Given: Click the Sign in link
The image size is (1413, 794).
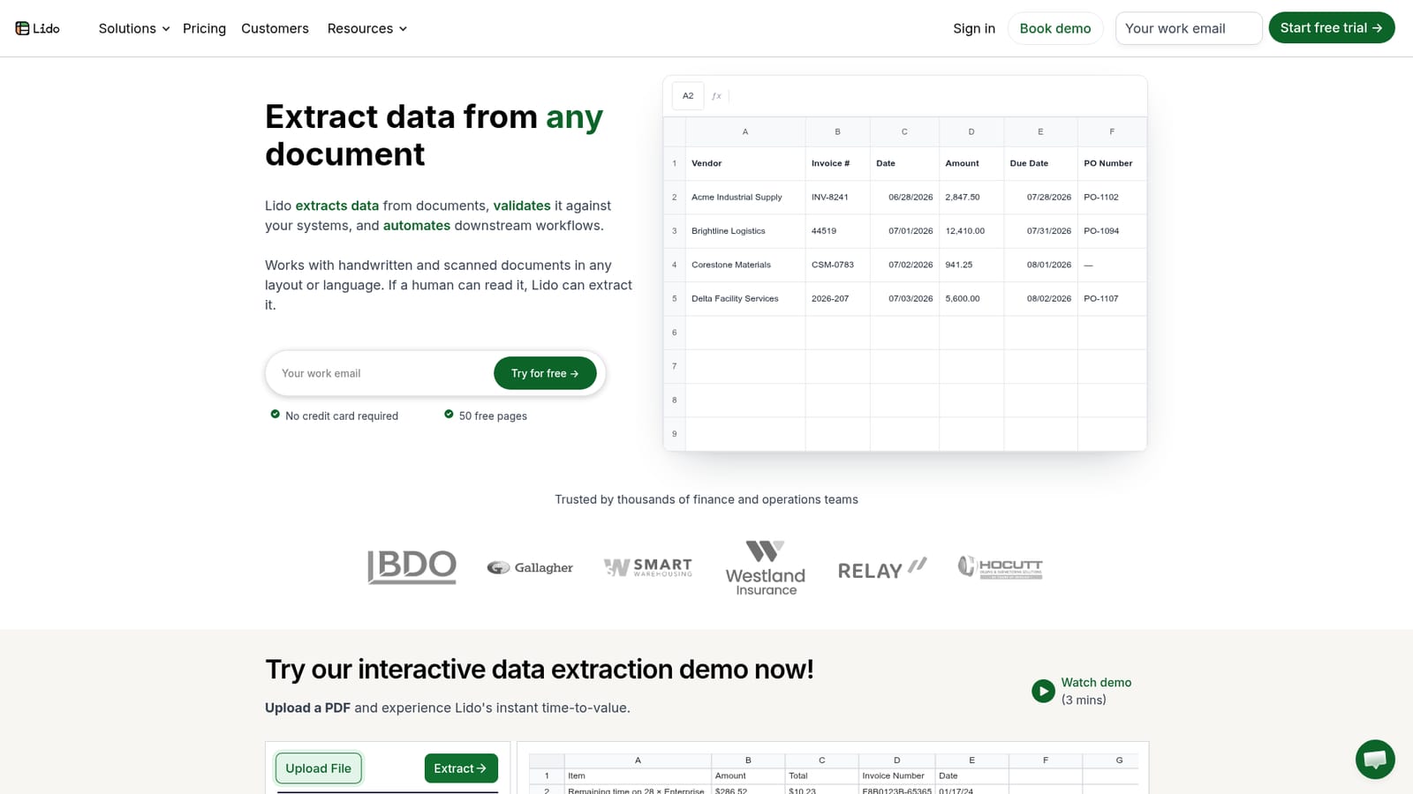Looking at the screenshot, I should (974, 28).
